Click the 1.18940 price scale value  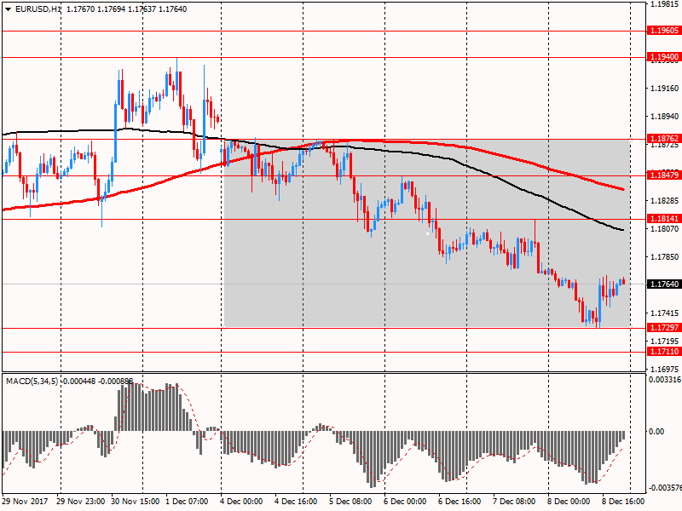(664, 116)
